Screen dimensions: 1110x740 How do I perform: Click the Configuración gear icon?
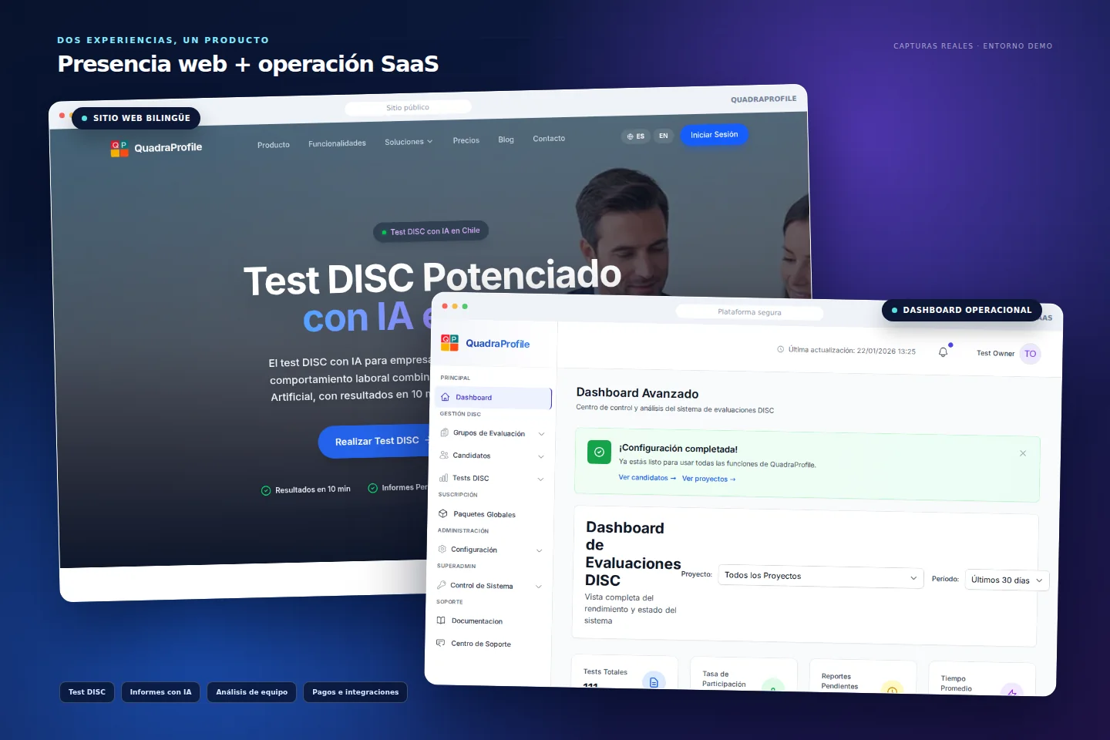[442, 549]
